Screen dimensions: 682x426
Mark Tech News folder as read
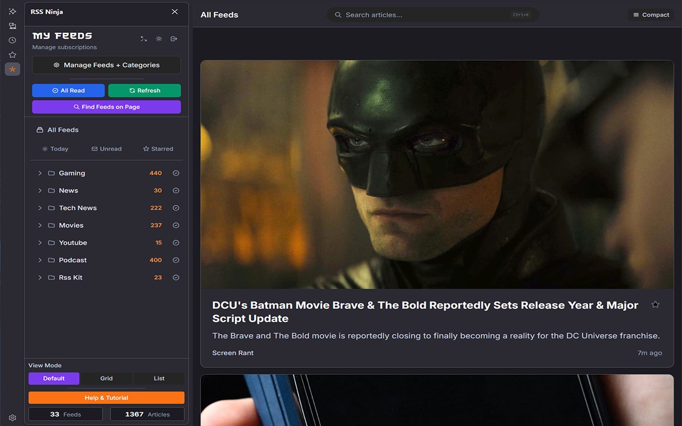point(176,208)
